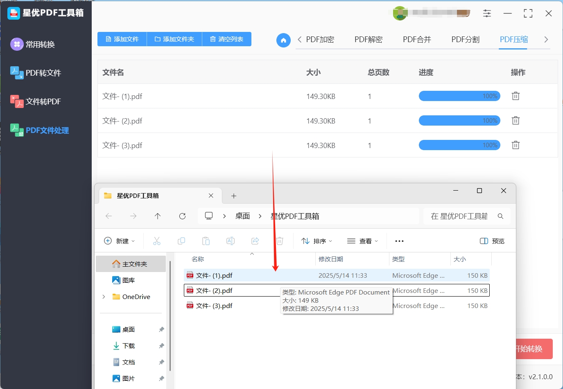Viewport: 563px width, 389px height.
Task: Sort by 名称 column header
Action: [198, 259]
